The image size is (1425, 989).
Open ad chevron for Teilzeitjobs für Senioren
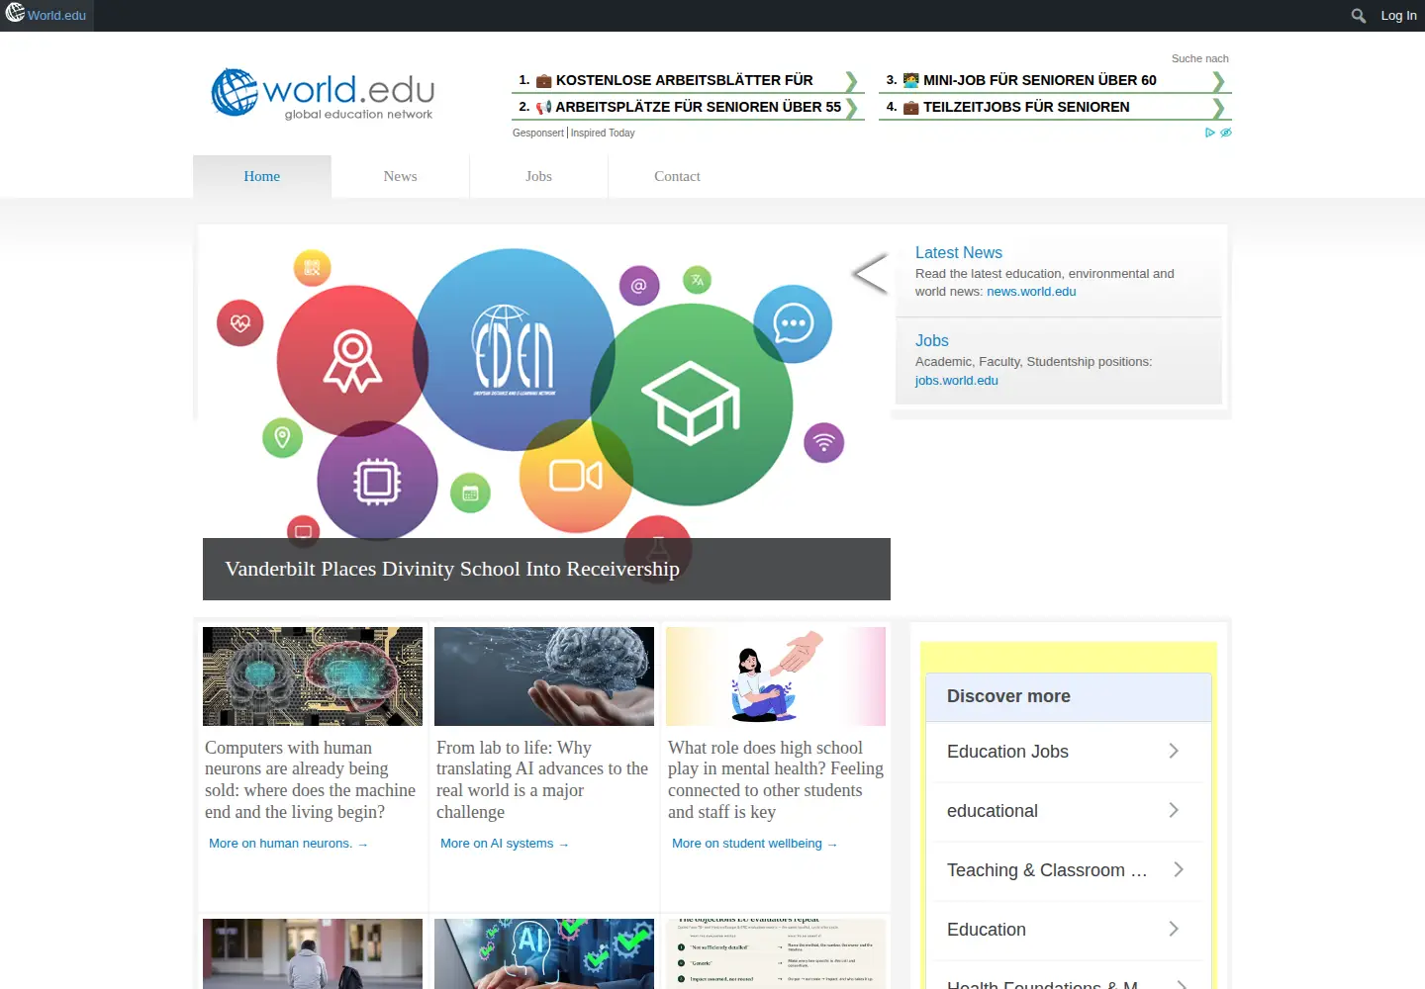pos(1218,108)
